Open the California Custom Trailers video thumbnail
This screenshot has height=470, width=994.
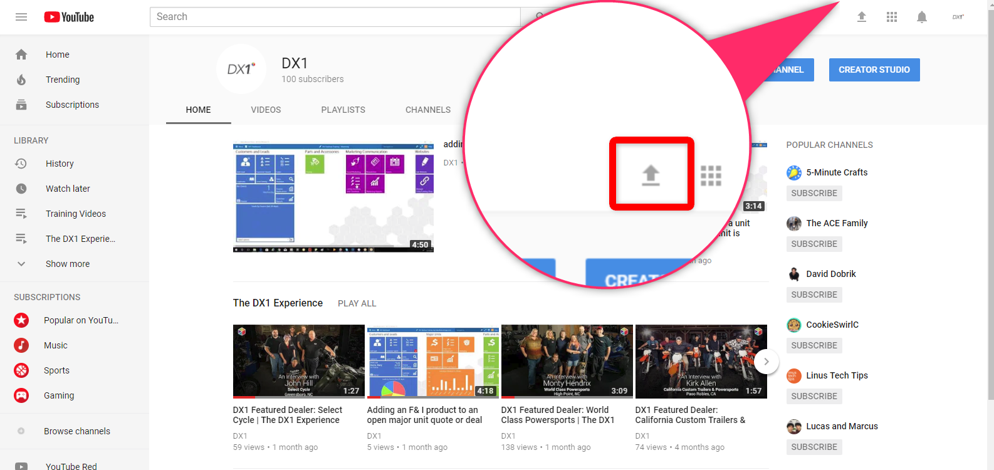(701, 362)
